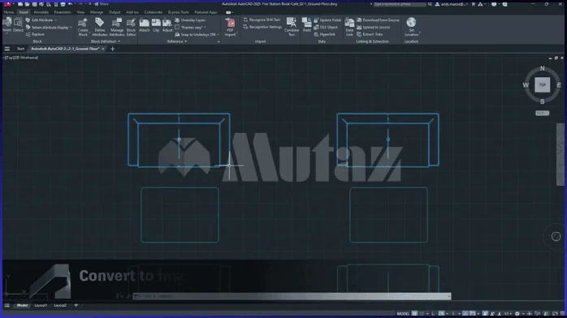Screen dimensions: 567x318
Task: Open the Collaborate ribbon tab
Action: 154,12
